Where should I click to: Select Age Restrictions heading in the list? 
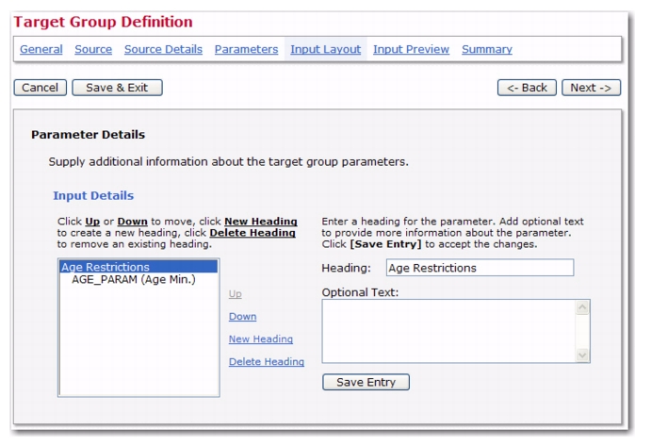138,267
